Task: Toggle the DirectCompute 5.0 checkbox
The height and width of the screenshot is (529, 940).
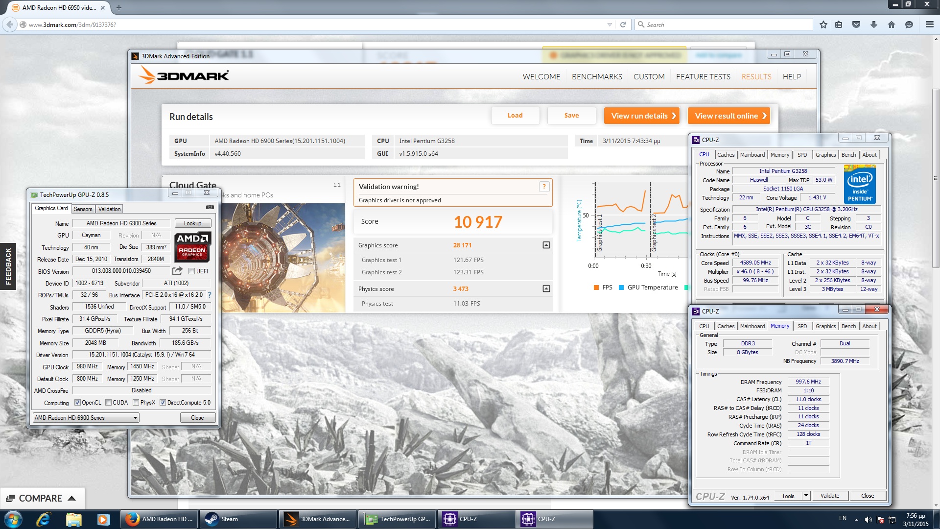Action: point(163,403)
